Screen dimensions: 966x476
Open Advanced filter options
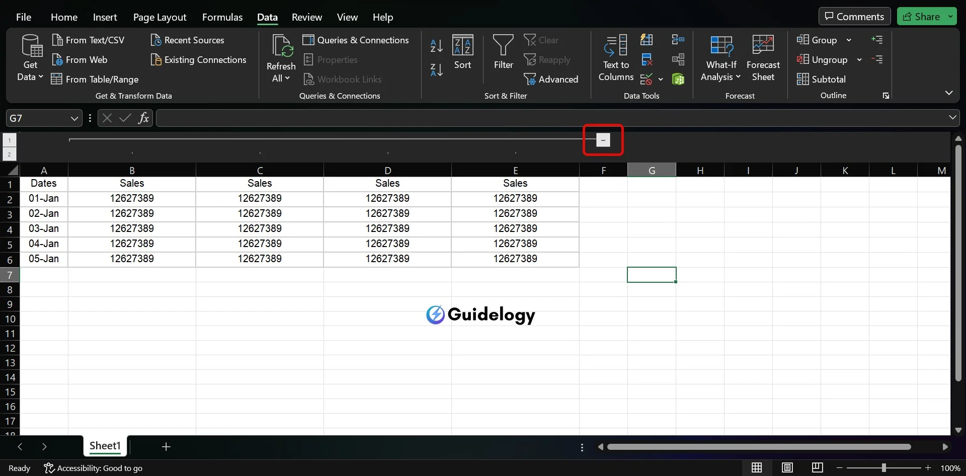coord(551,79)
